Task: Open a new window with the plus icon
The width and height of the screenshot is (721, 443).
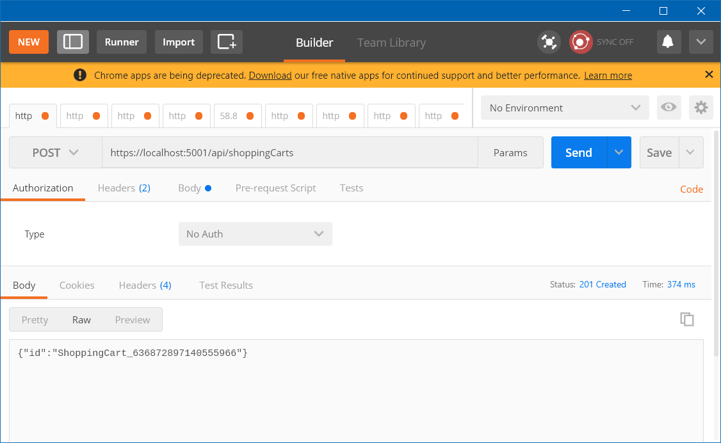Action: pyautogui.click(x=227, y=42)
